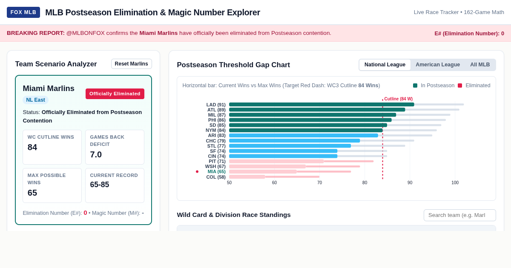The image size is (511, 268).
Task: Click the Postseason Threshold Gap Chart title
Action: [233, 65]
